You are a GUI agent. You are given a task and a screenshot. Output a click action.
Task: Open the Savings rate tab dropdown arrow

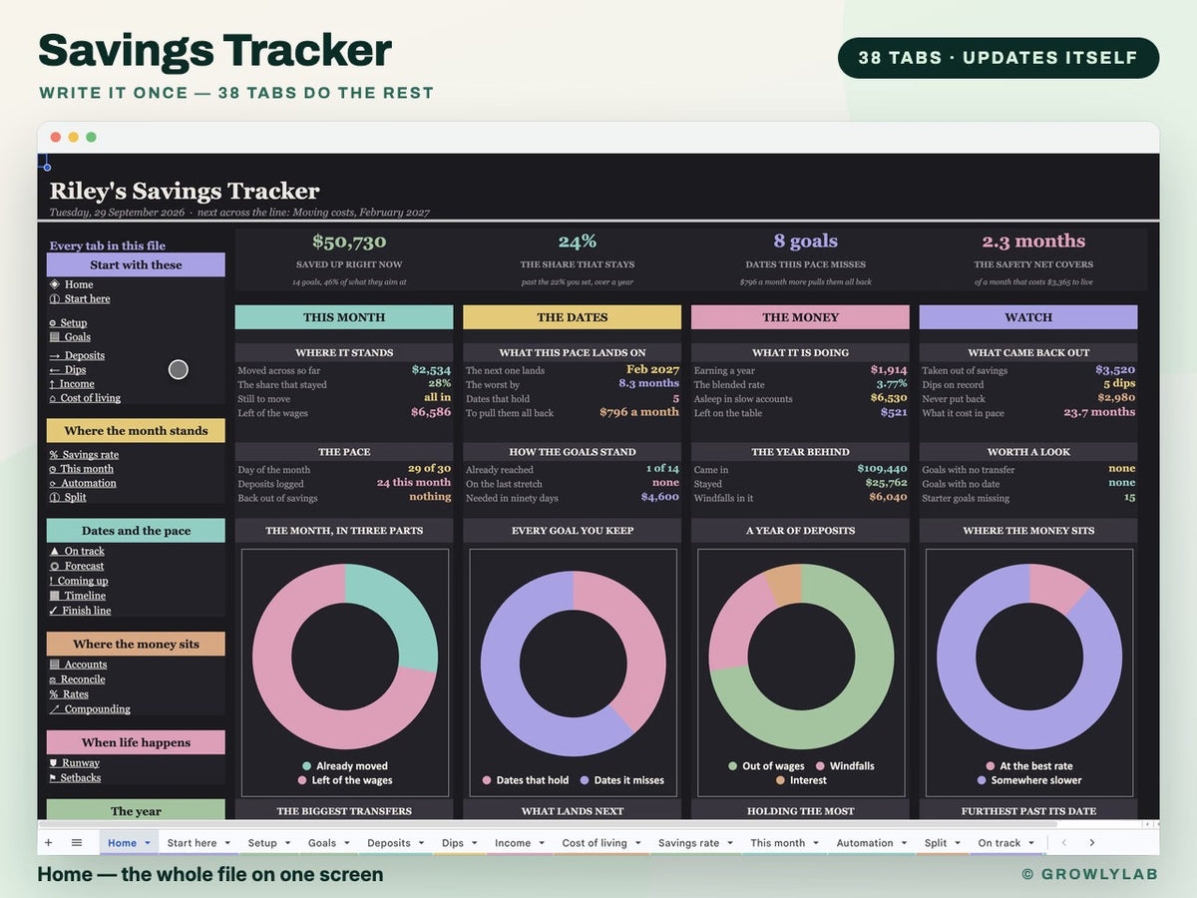coord(730,843)
